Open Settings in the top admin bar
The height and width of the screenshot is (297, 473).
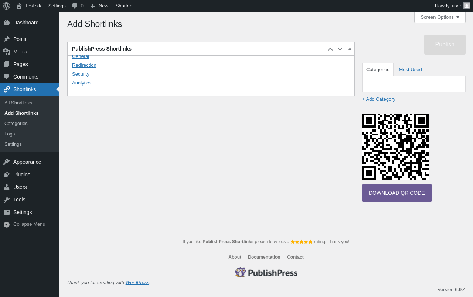(57, 6)
